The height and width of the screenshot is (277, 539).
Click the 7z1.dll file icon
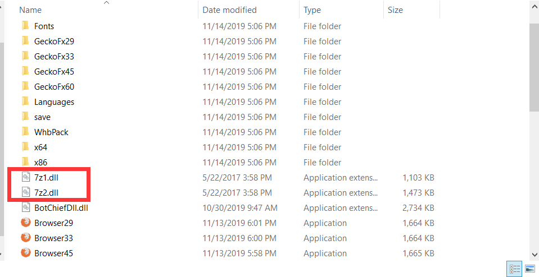tap(25, 177)
